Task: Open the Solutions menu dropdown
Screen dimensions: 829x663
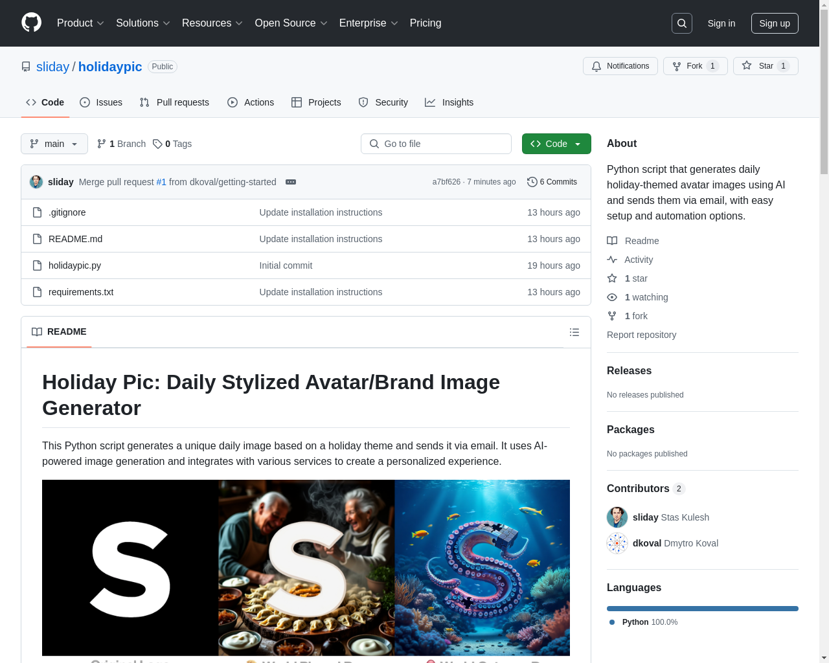Action: 143,23
